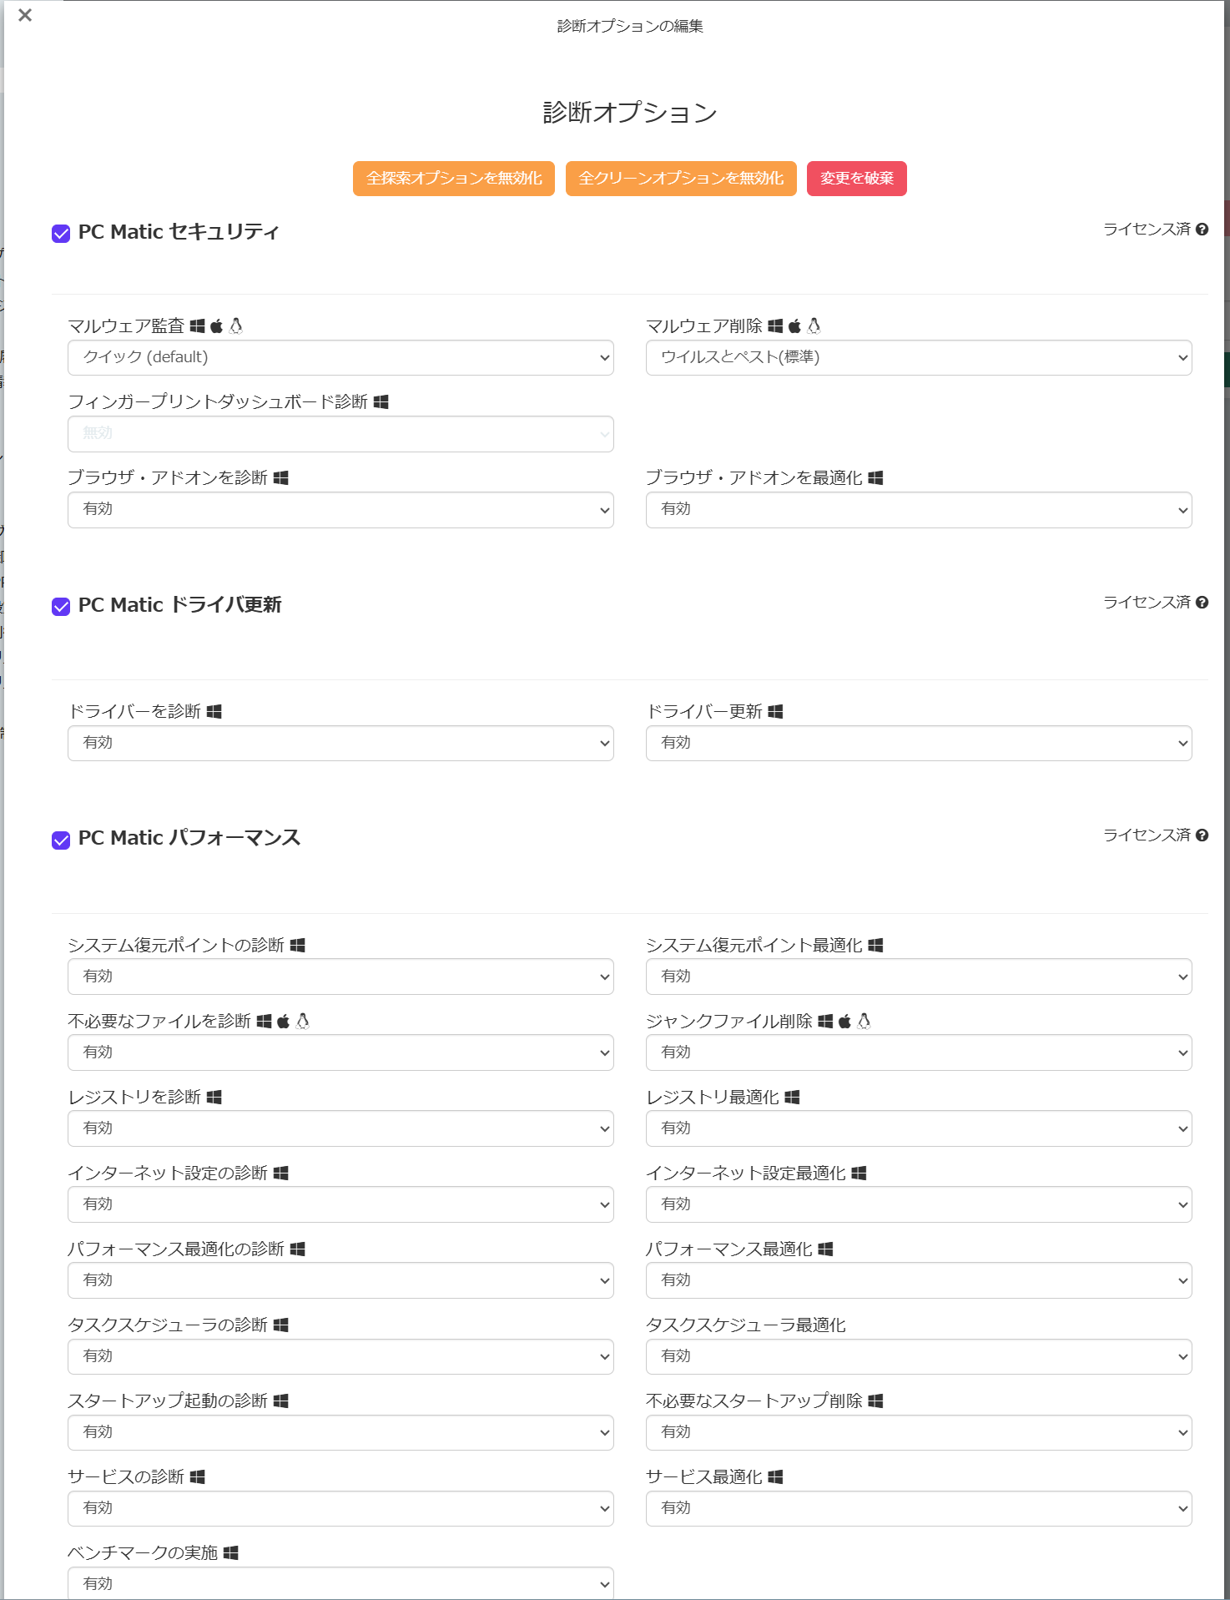Image resolution: width=1230 pixels, height=1600 pixels.
Task: Click Windows icon next to インターネット設定の診断
Action: 281,1174
